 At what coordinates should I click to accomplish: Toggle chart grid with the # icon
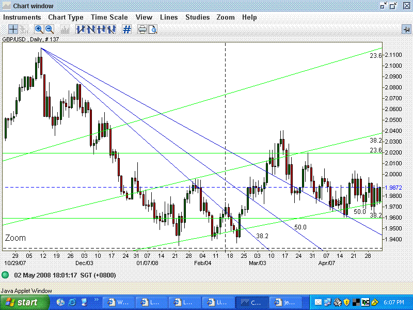[x=126, y=29]
